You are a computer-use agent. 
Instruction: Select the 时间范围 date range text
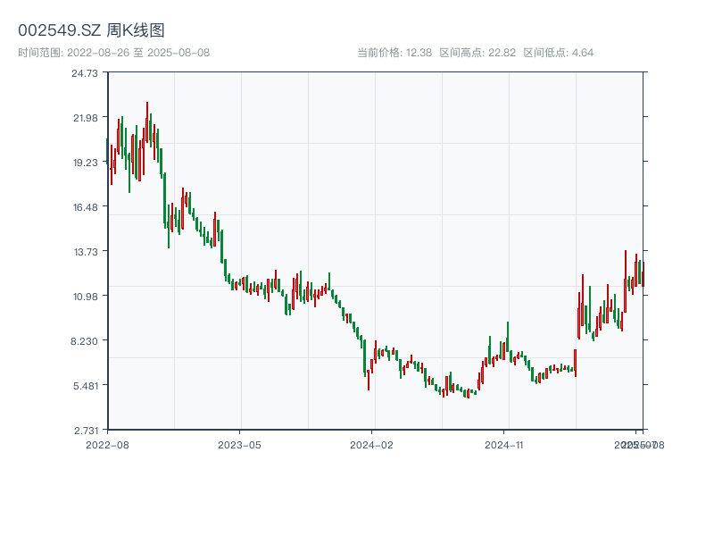(x=113, y=53)
